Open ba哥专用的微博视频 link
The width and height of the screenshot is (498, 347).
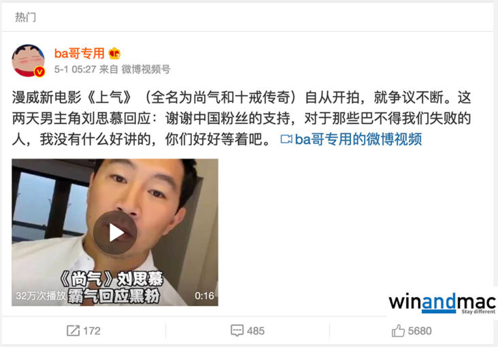pos(359,139)
